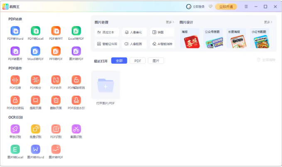
Task: Open the PDF拆分 tool
Action: [x=36, y=82]
